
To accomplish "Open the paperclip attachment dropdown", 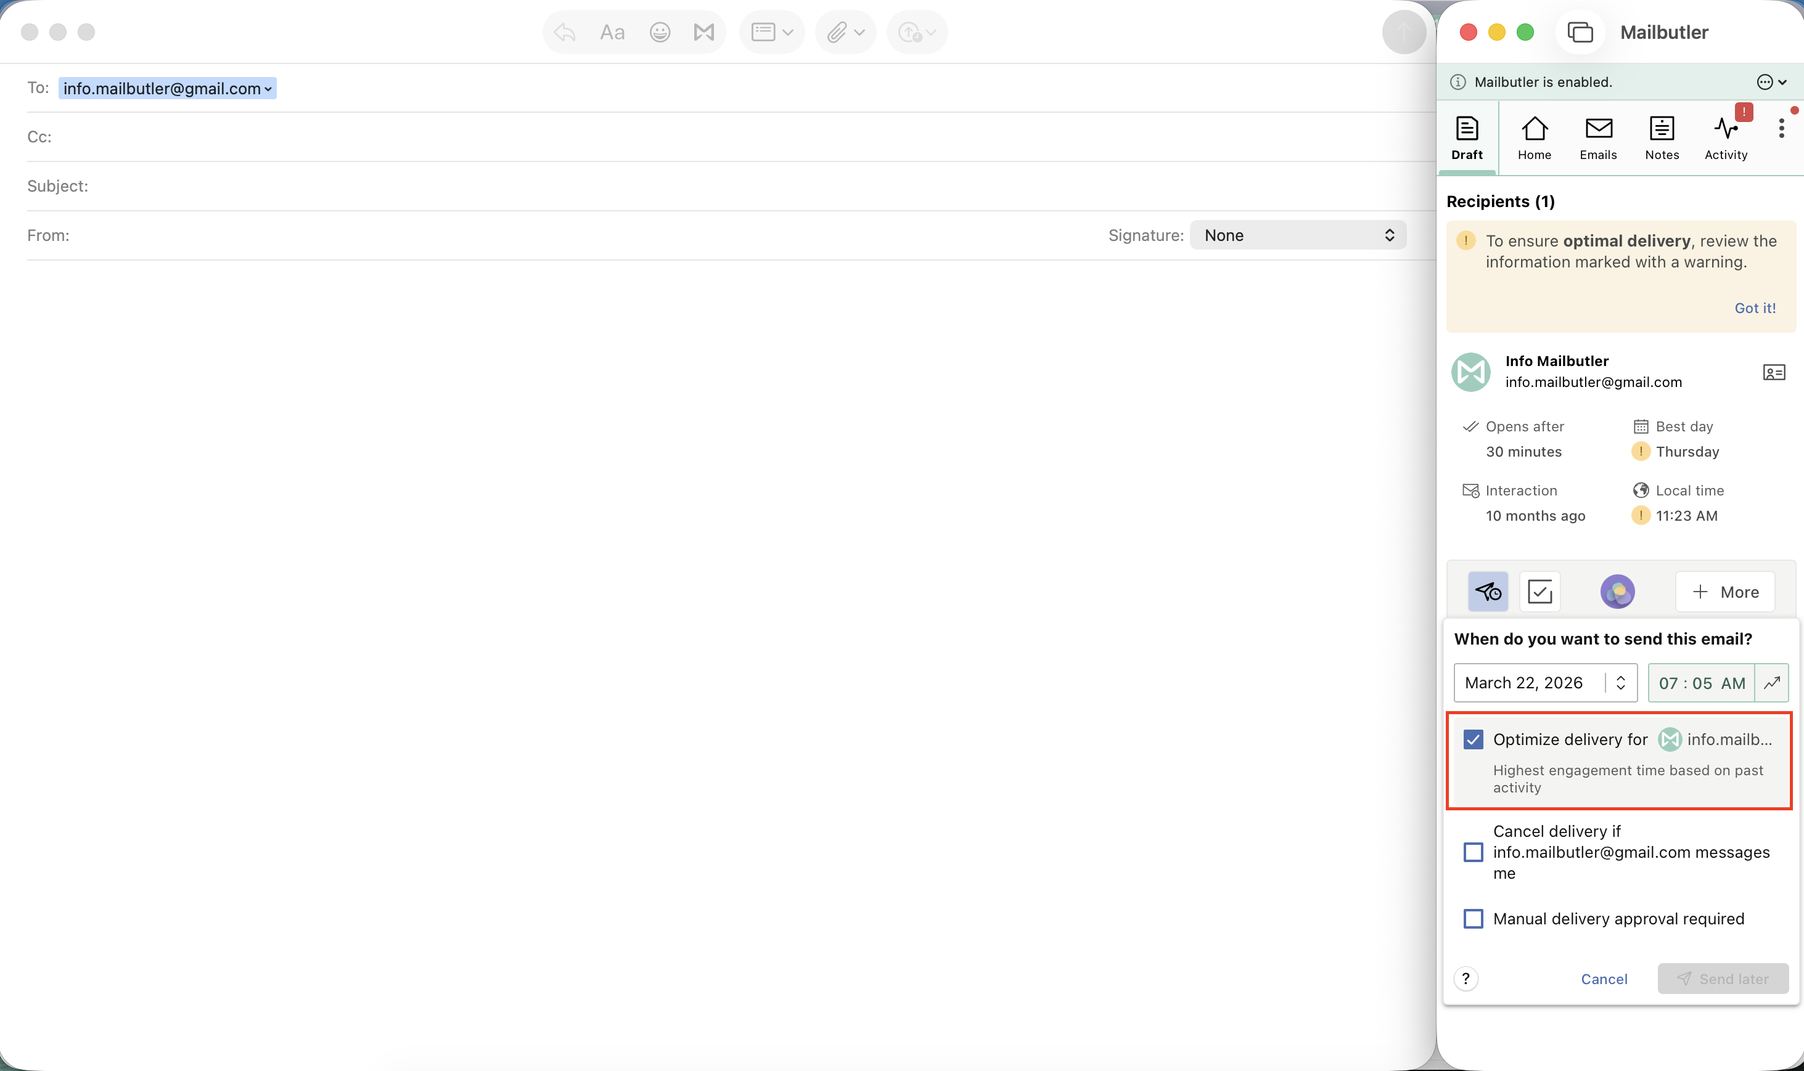I will [845, 32].
